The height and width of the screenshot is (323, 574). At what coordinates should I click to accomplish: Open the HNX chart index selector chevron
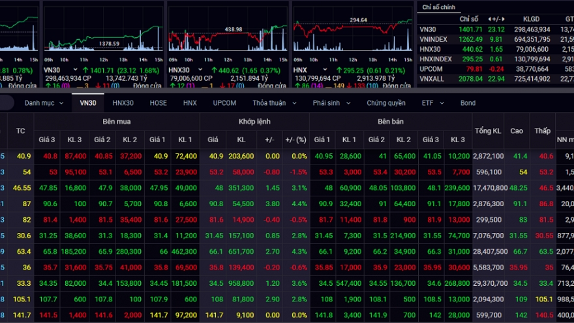click(325, 70)
